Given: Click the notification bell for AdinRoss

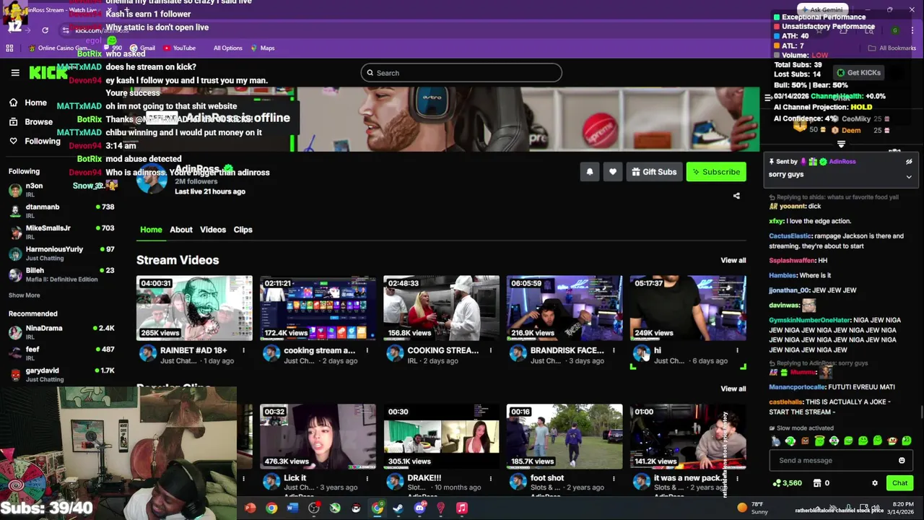Looking at the screenshot, I should 590,172.
